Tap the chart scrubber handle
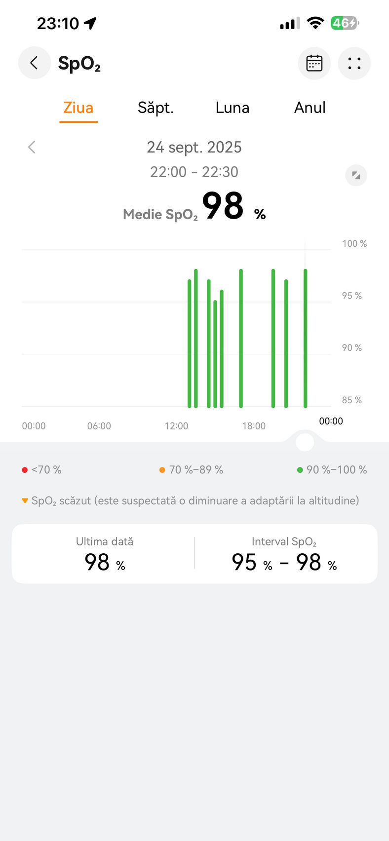 click(305, 442)
